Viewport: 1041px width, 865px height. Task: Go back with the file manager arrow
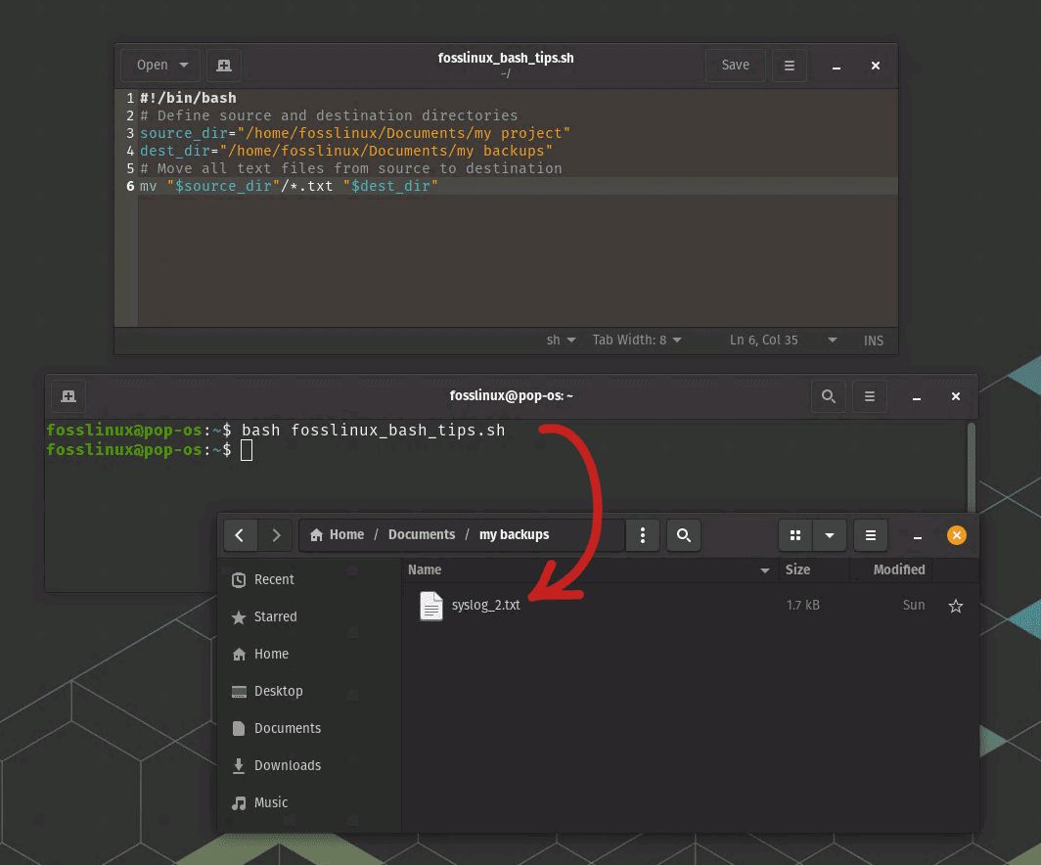coord(240,535)
